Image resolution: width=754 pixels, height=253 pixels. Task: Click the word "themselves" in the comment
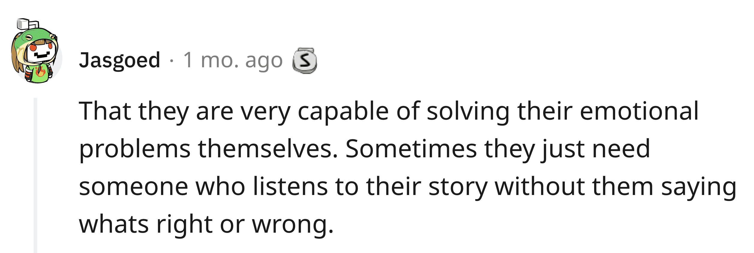[x=268, y=149]
